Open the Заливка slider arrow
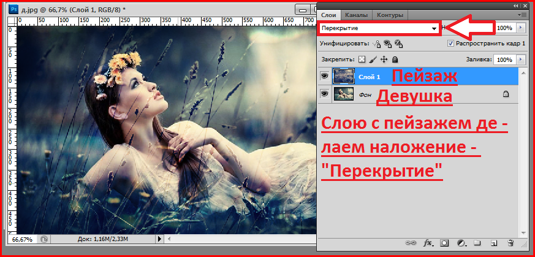Viewport: 535px width, 257px height. tap(520, 59)
